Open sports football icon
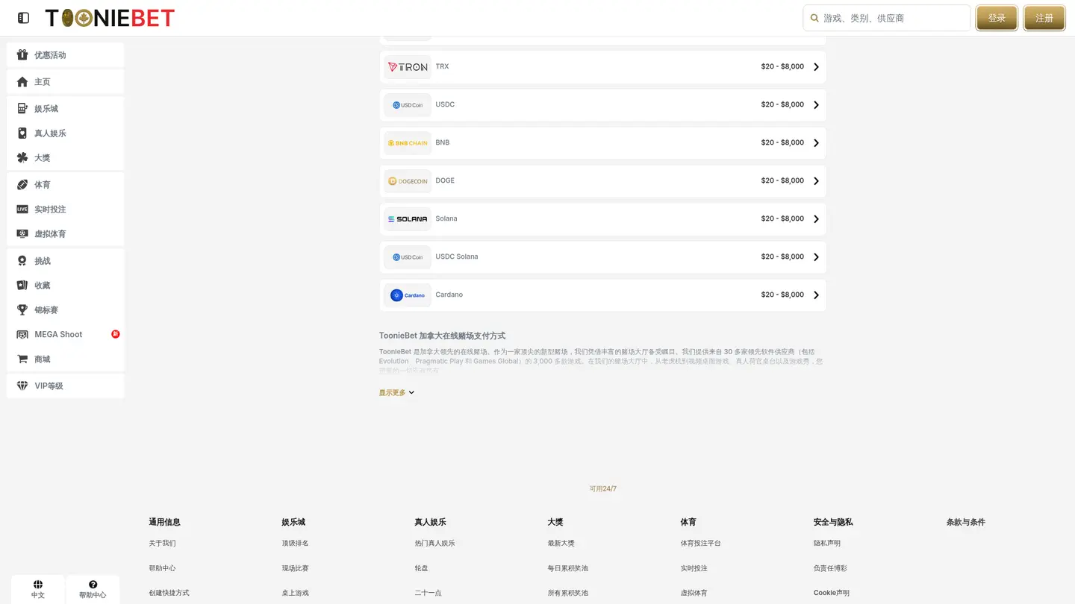The image size is (1075, 604). tap(22, 185)
